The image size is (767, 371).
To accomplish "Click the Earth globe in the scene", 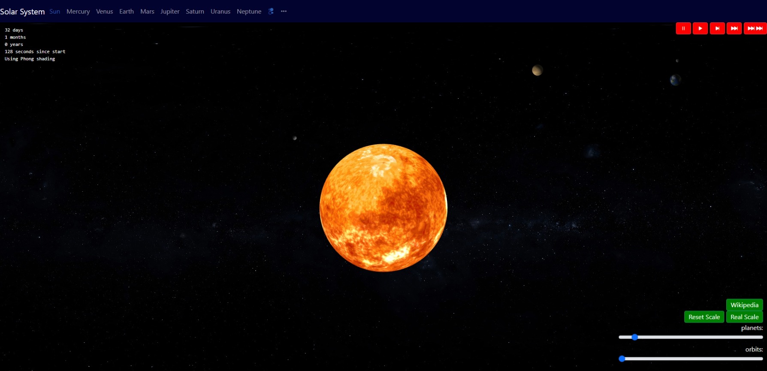I will point(675,80).
